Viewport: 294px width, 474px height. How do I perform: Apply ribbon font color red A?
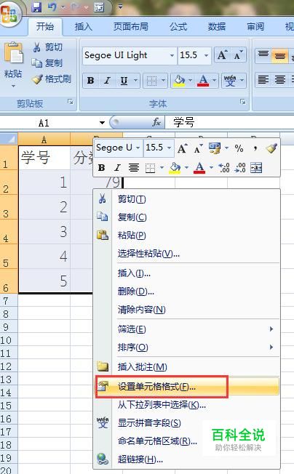point(203,81)
